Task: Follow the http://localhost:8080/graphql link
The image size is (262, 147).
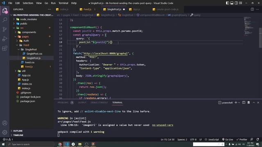Action: click(106, 53)
